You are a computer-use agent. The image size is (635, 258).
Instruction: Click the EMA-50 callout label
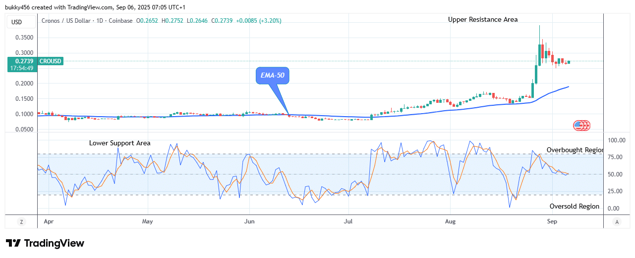coord(273,76)
